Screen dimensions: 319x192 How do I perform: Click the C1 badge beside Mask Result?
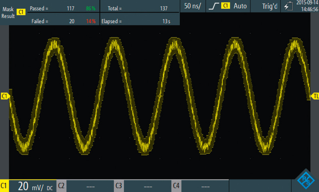[x=21, y=12]
